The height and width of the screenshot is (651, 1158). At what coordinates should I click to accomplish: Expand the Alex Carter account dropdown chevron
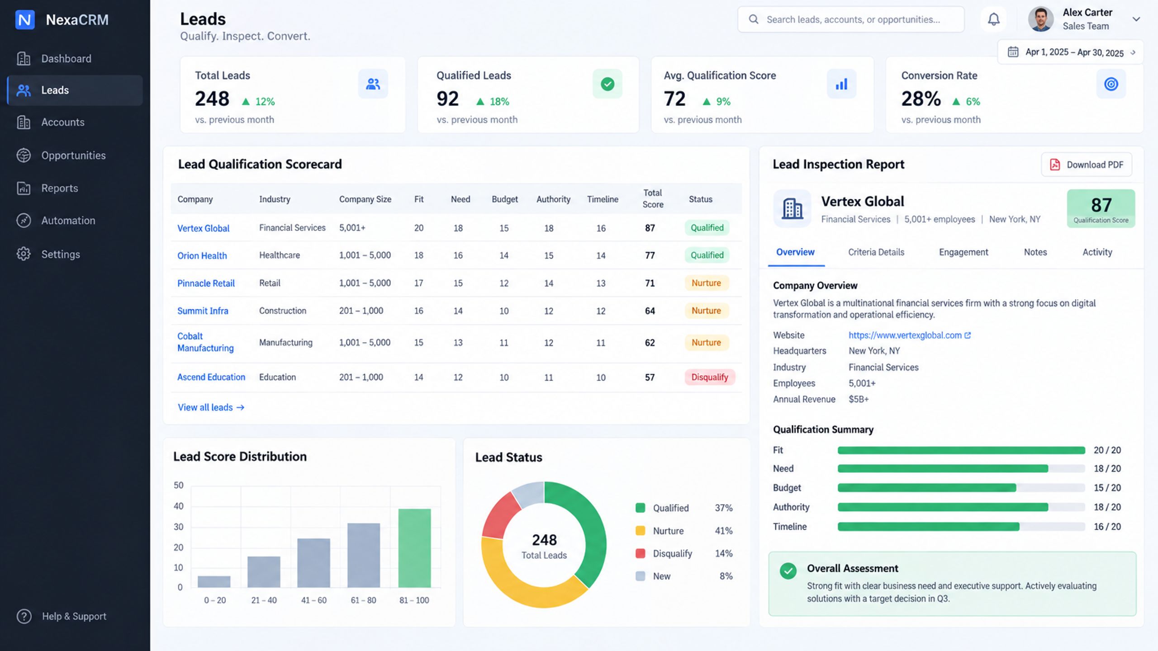coord(1136,19)
